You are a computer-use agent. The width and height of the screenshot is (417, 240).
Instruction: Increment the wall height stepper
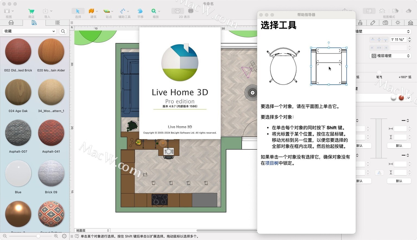tap(410, 38)
